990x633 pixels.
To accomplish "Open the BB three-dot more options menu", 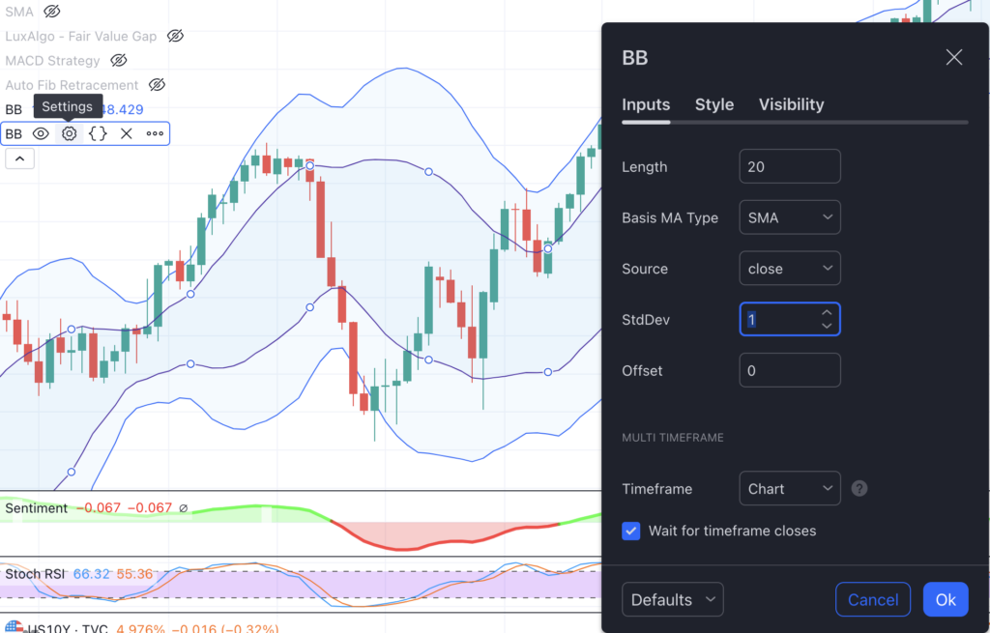I will pyautogui.click(x=153, y=133).
